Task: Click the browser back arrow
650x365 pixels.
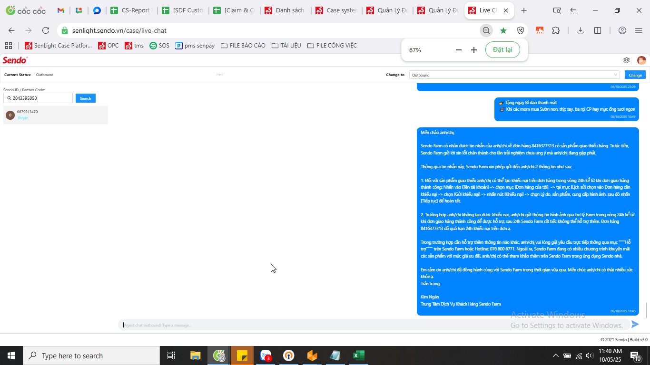Action: (11, 30)
